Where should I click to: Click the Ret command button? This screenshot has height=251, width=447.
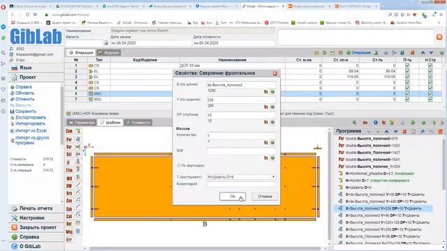click(x=69, y=224)
